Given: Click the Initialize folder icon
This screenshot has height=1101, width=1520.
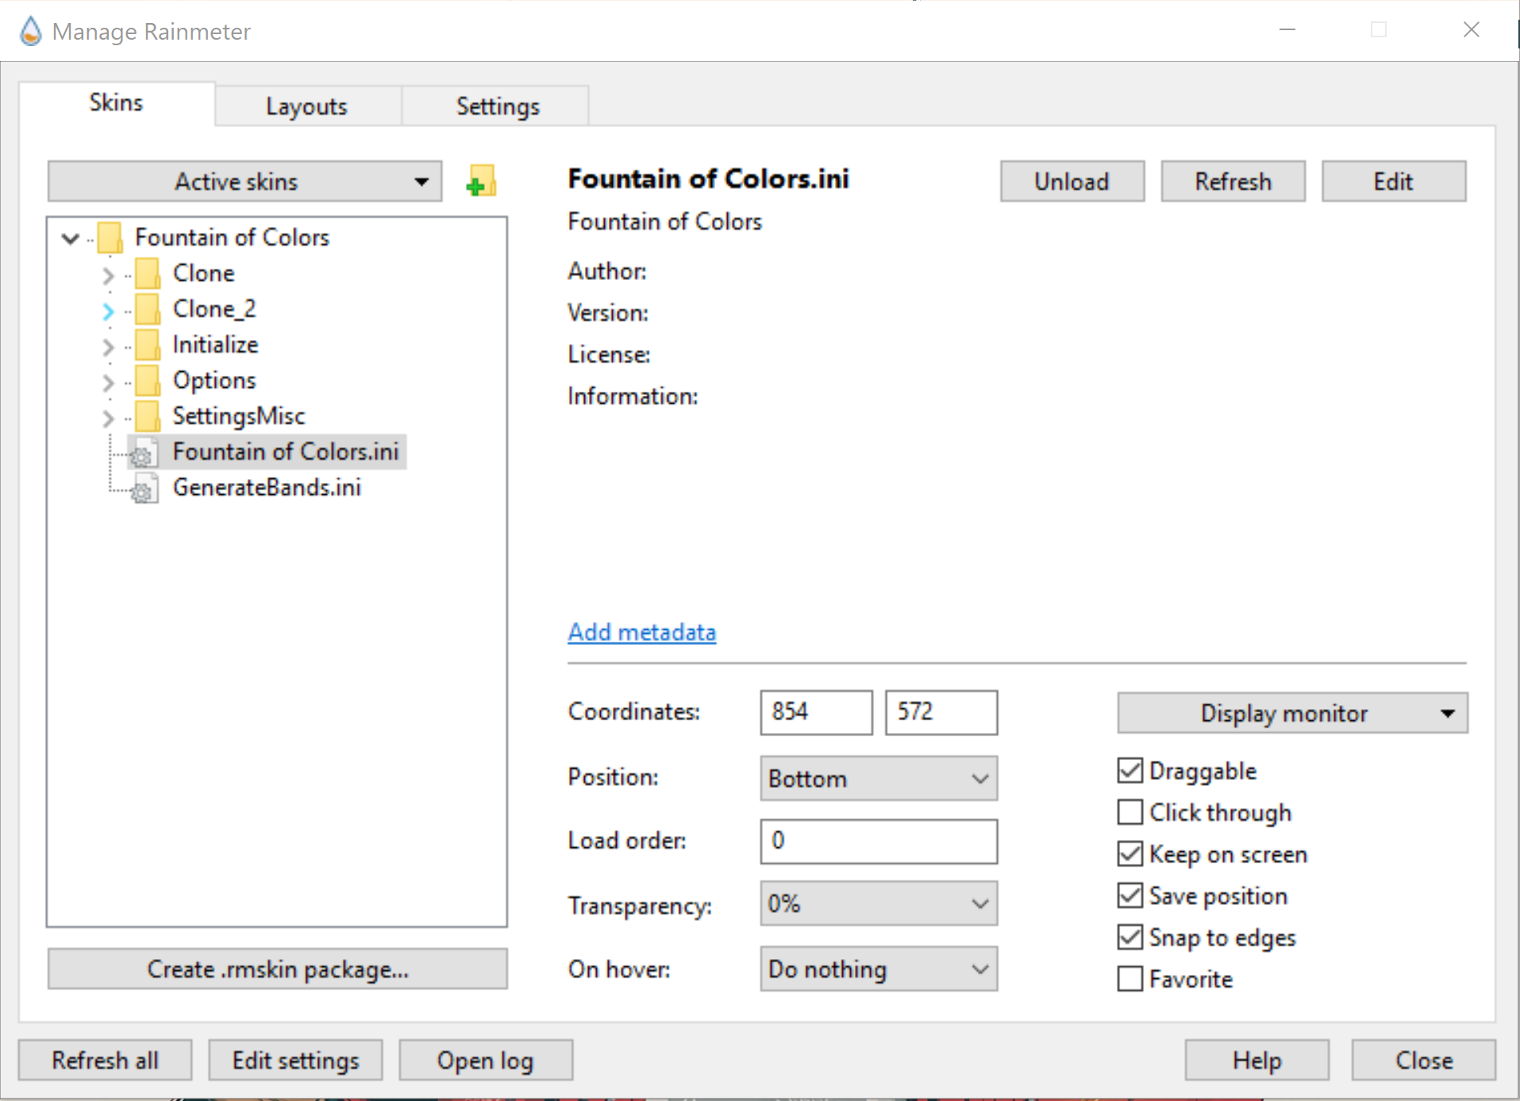Looking at the screenshot, I should [x=148, y=345].
